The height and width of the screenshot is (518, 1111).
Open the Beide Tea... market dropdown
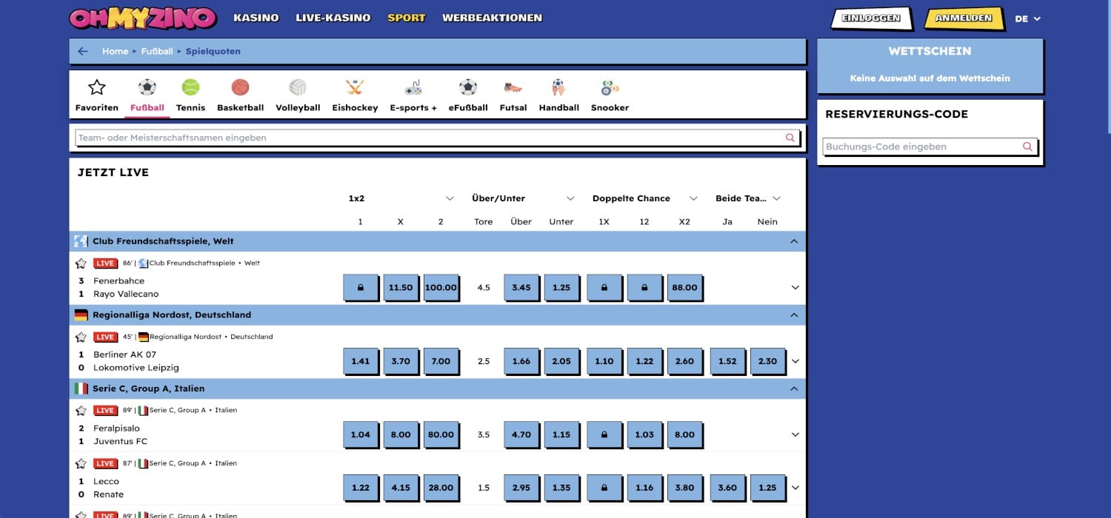(748, 198)
